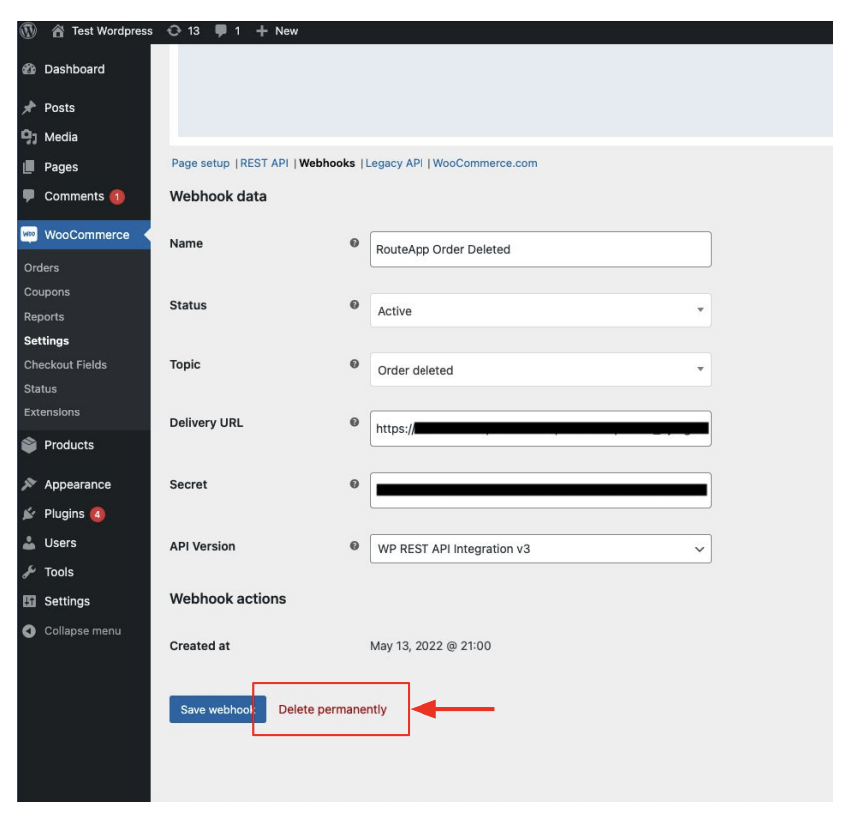Open the Page setup tab
This screenshot has height=819, width=845.
click(201, 163)
